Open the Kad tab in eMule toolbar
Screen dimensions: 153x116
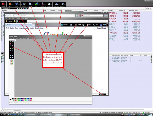click(10, 5)
